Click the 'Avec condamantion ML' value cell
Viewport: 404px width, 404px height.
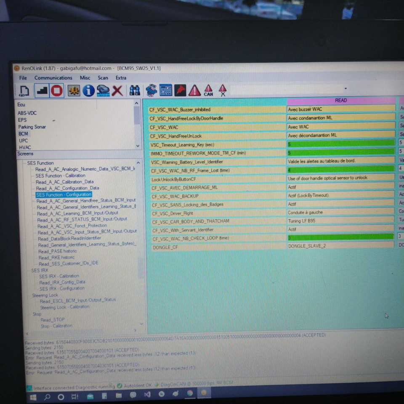coord(340,118)
